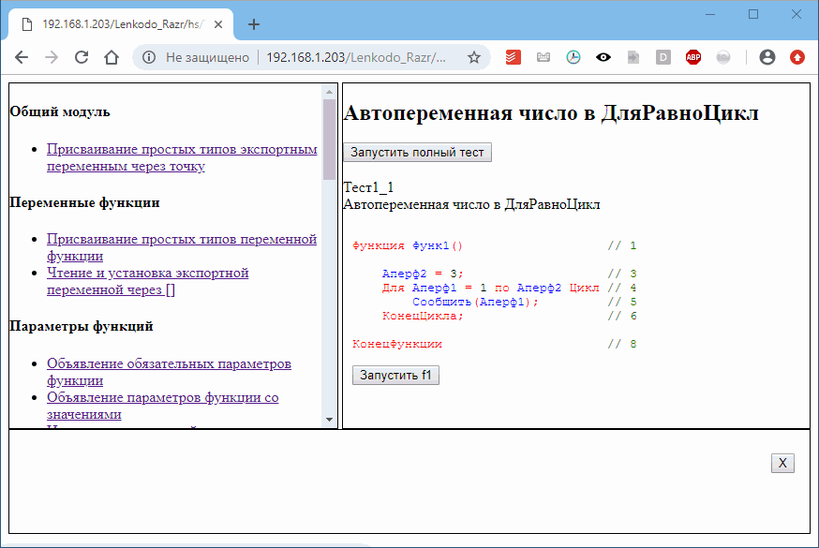Close the 192.168.1.203 tab

(218, 24)
